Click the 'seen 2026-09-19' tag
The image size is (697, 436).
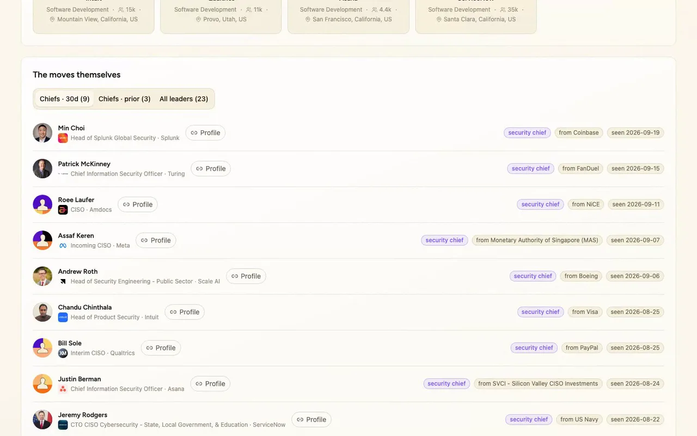coord(635,133)
